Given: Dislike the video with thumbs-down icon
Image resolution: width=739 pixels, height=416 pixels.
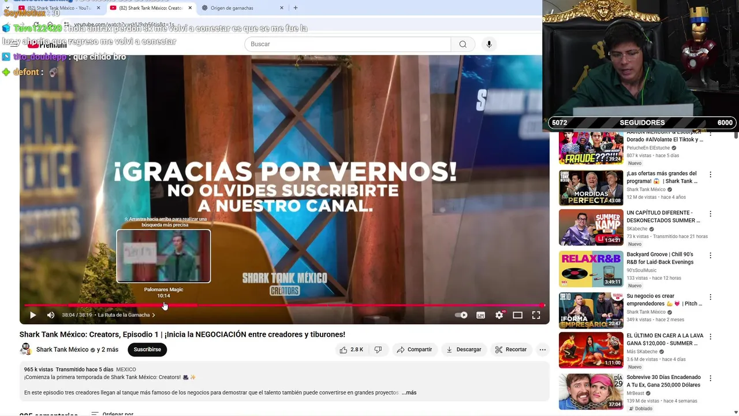Looking at the screenshot, I should pyautogui.click(x=378, y=350).
